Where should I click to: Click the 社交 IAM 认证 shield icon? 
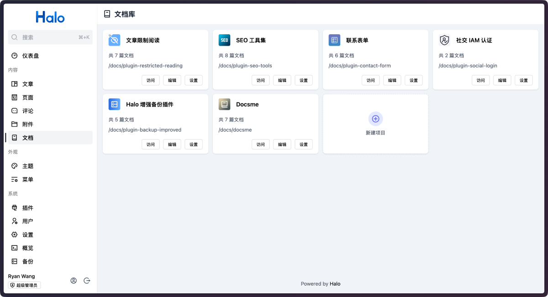point(444,40)
